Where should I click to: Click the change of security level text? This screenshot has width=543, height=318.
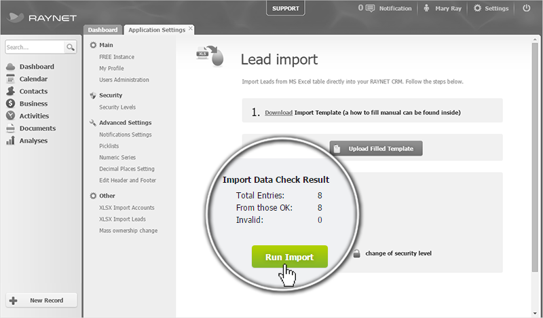[398, 253]
